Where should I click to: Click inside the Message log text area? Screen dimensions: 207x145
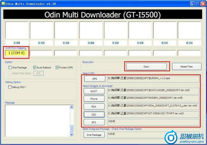[37, 121]
